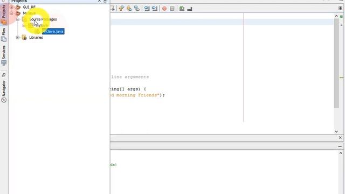Collapse the Source Packages node

pyautogui.click(x=18, y=19)
